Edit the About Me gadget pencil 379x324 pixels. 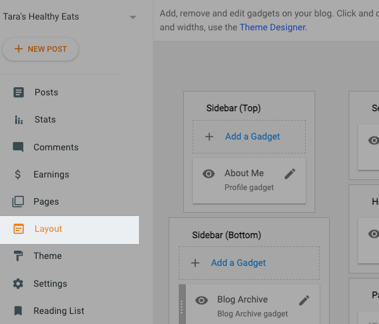290,174
